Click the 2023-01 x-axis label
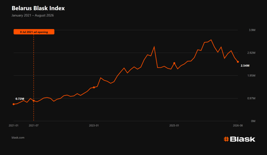 [94, 125]
